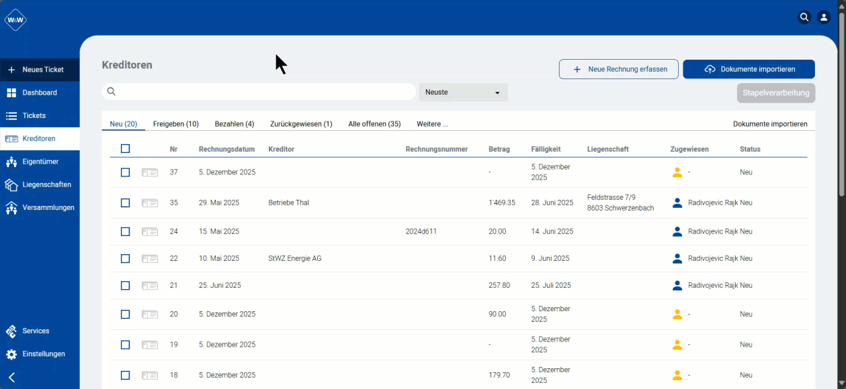Open document icon for invoice Nr 24
Screen dimensions: 846x389
click(150, 231)
